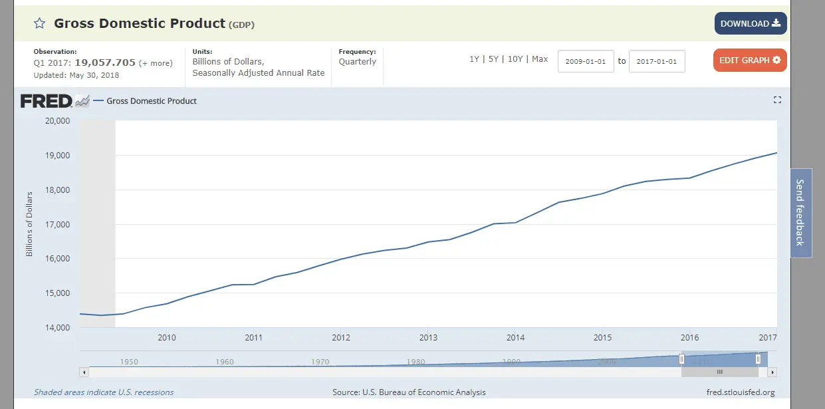The width and height of the screenshot is (825, 409).
Task: Click the timeline horizontal scrollbar thumb
Action: [719, 372]
